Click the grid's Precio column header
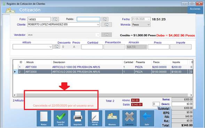The image size is (205, 128). click(x=161, y=62)
